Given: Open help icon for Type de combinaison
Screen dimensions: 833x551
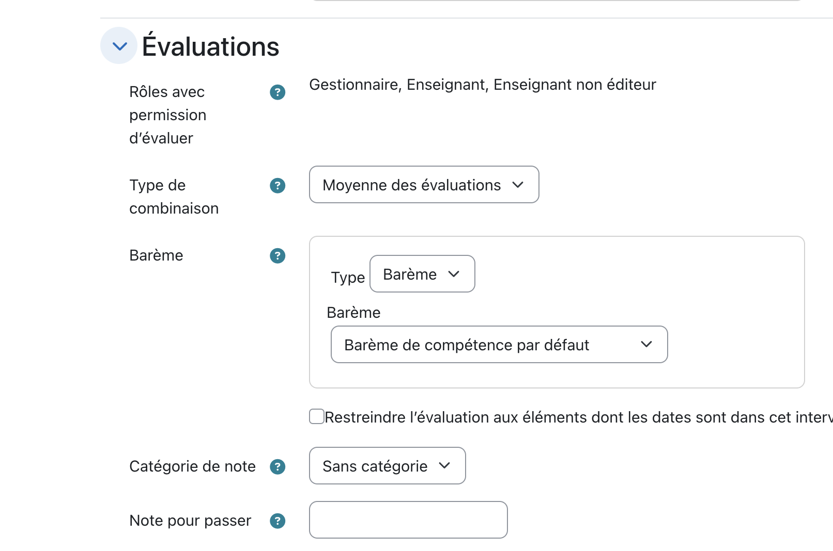Looking at the screenshot, I should [x=277, y=186].
